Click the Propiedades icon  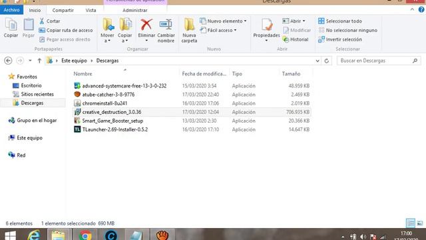266,25
